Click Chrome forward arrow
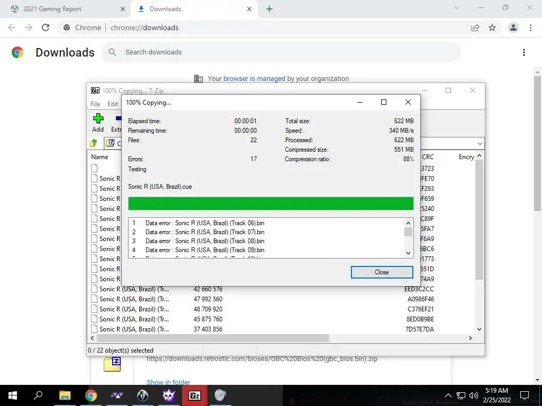This screenshot has width=542, height=406. pos(29,27)
